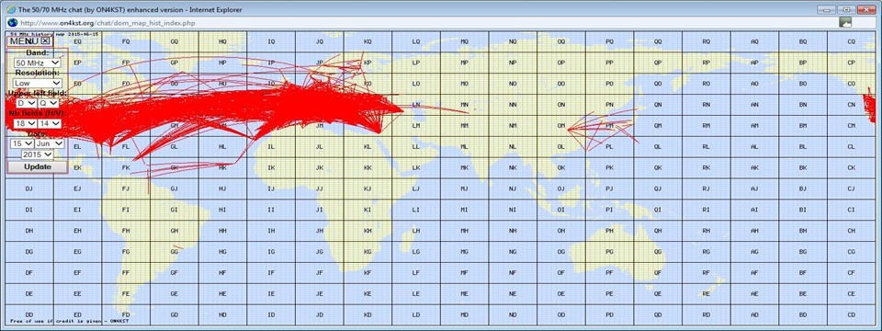Close the MENU panel with the X
The image size is (882, 331).
46,40
